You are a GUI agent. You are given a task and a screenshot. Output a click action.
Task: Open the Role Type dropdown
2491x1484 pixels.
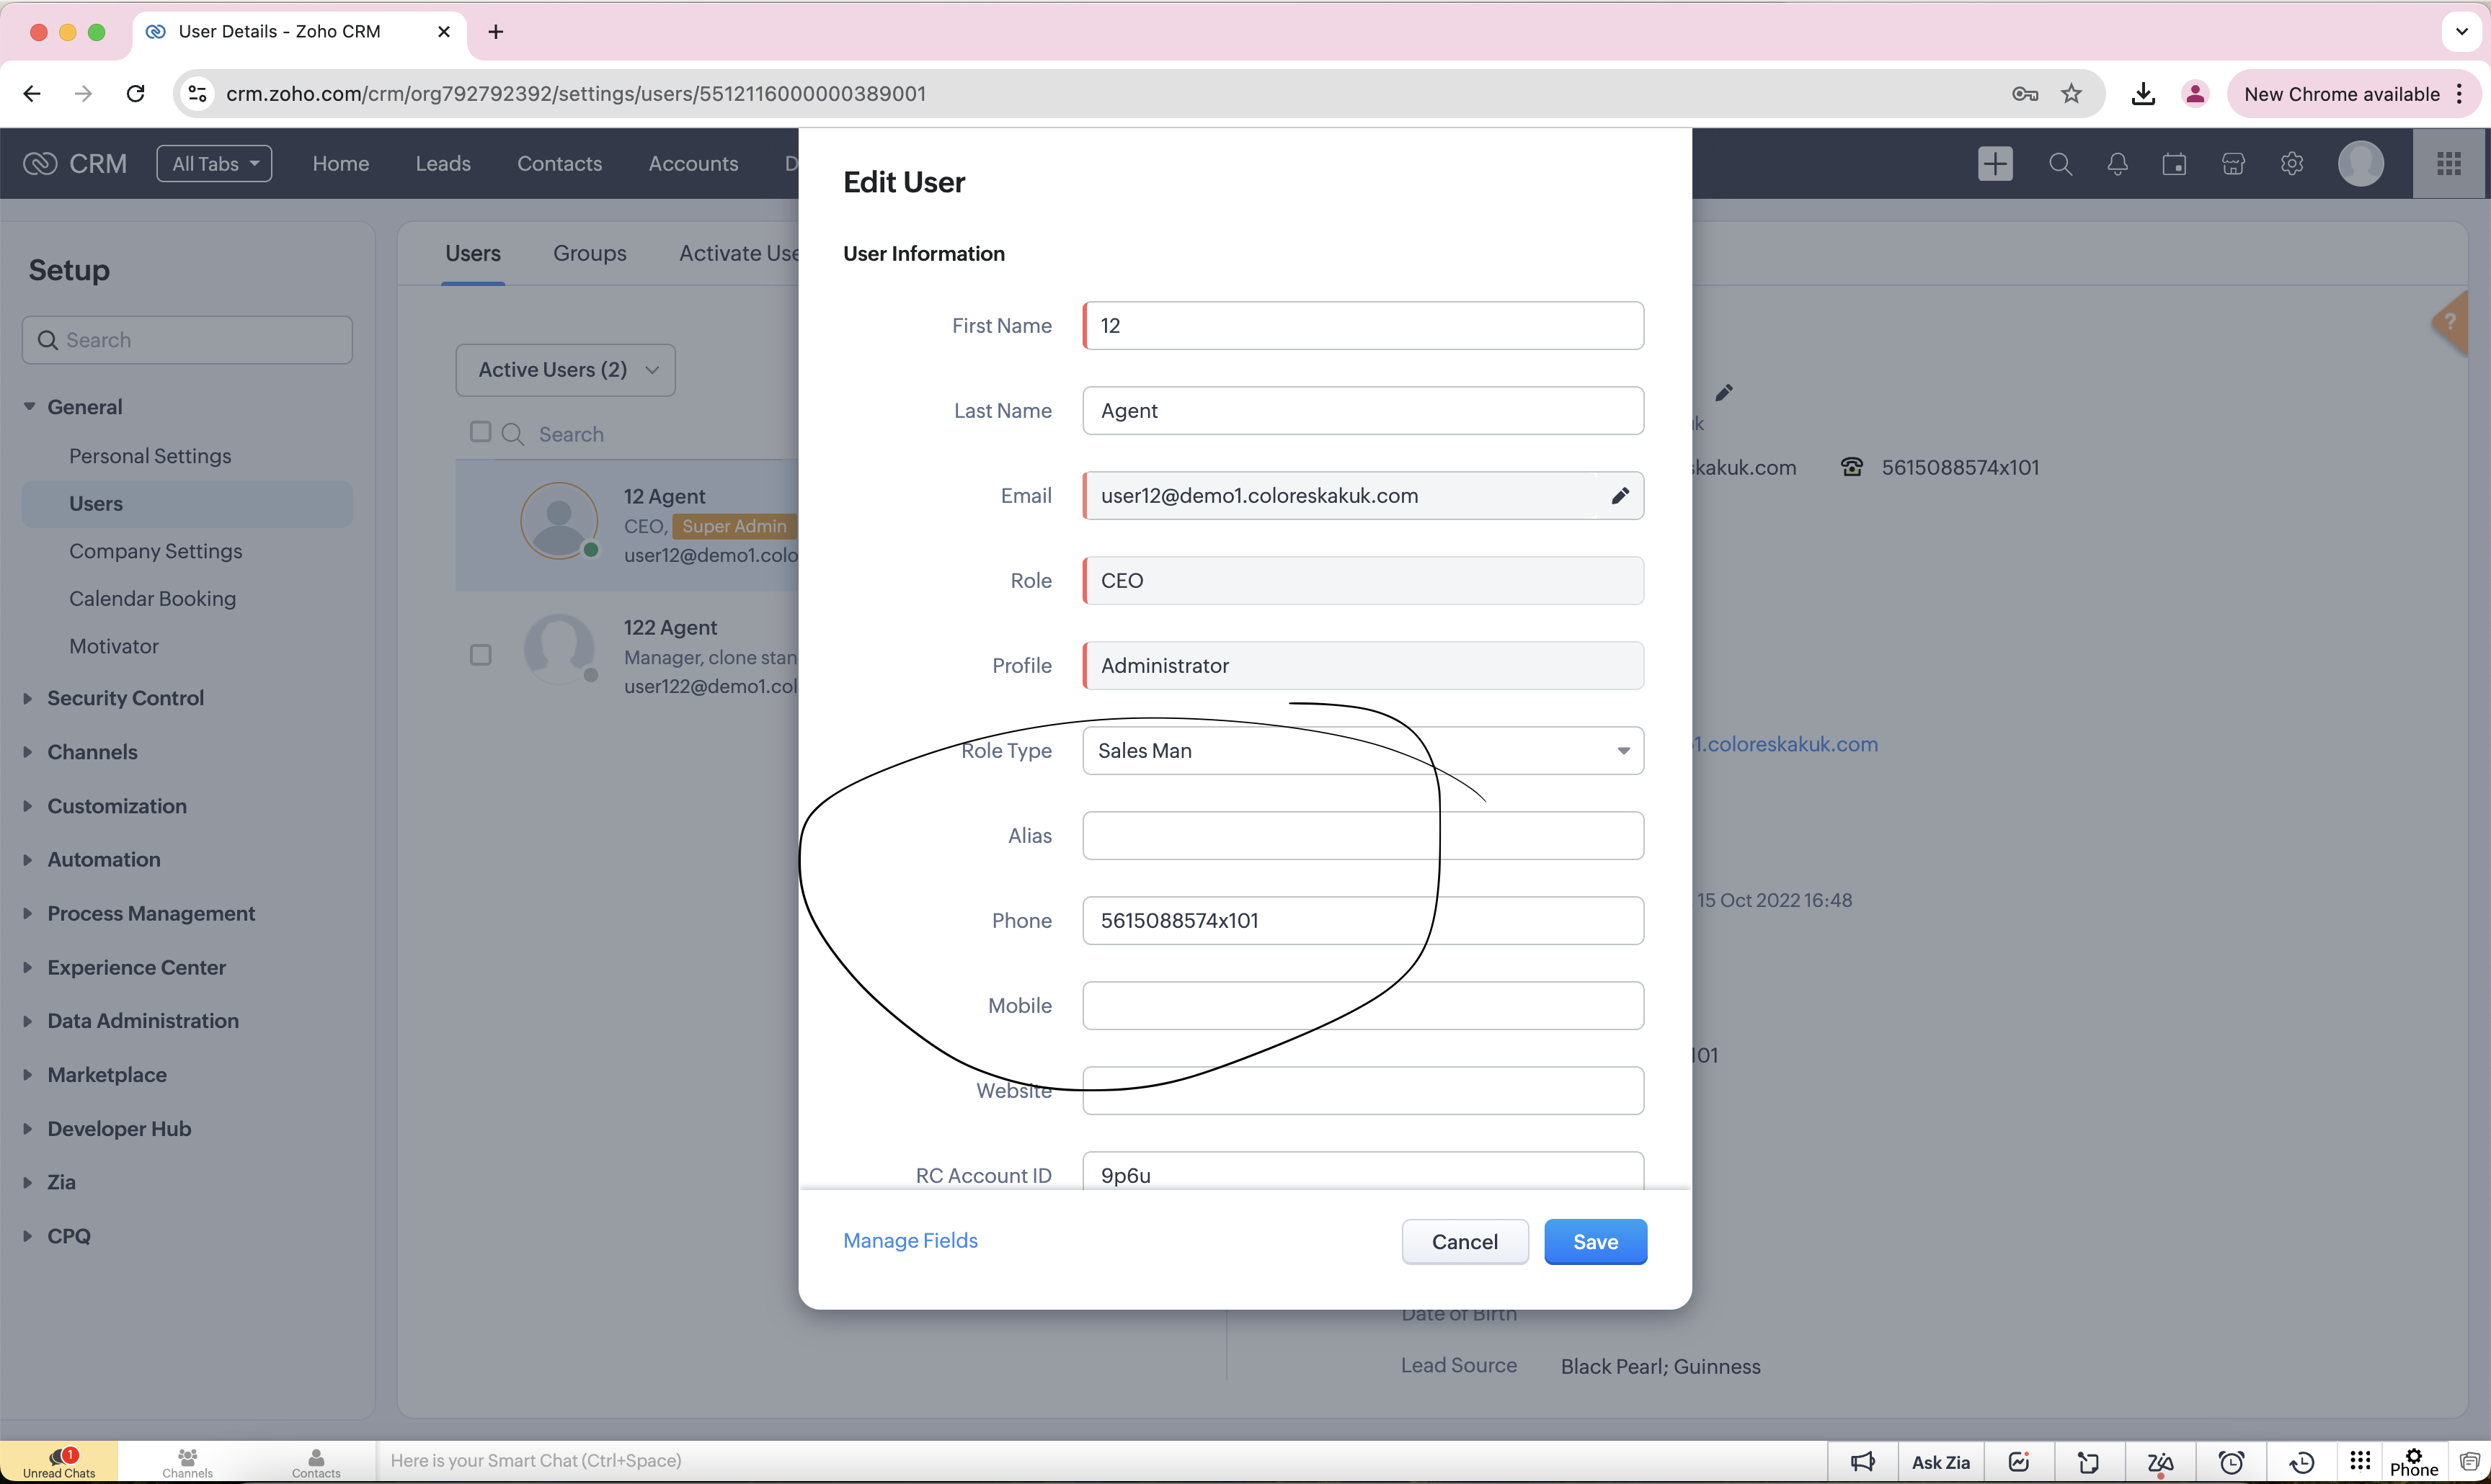click(x=1362, y=750)
